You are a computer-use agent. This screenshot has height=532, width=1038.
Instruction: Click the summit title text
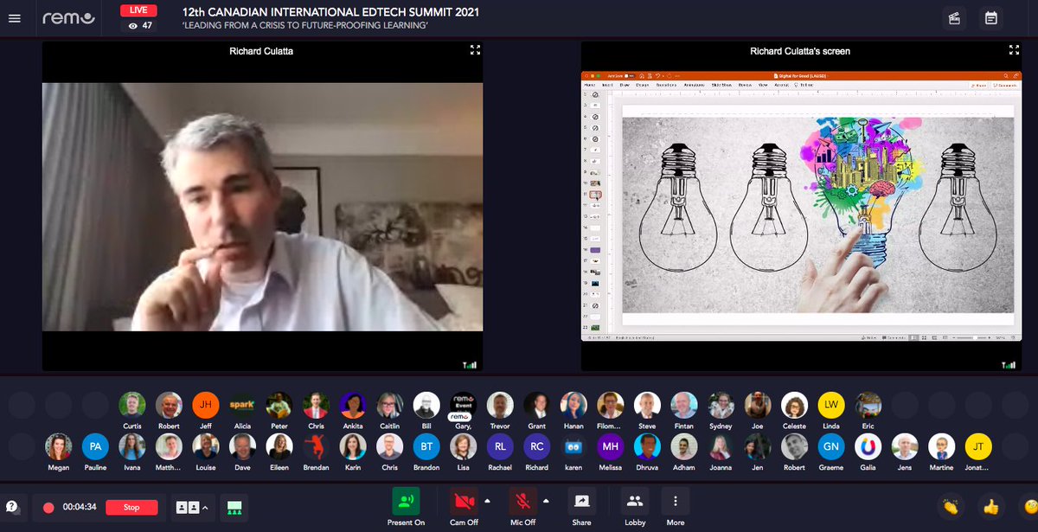click(331, 12)
